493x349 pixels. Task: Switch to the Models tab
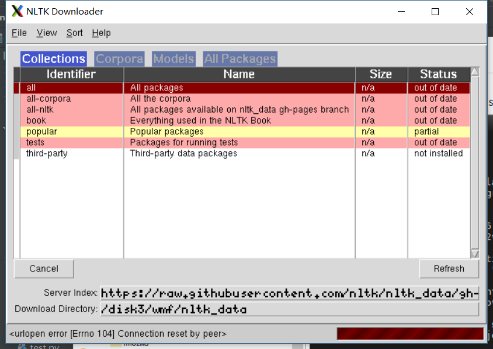coord(174,59)
